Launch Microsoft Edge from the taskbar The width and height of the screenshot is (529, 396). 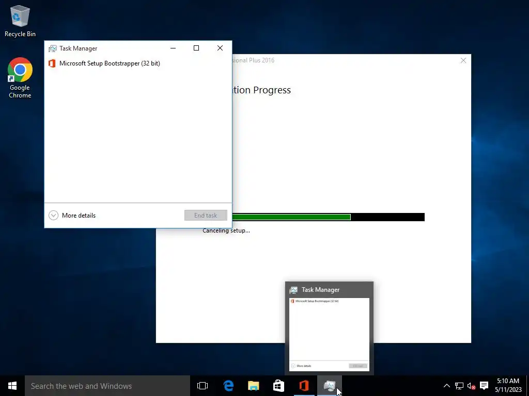pos(228,386)
